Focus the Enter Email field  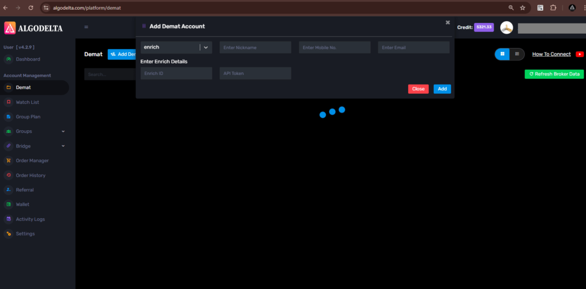tap(414, 47)
